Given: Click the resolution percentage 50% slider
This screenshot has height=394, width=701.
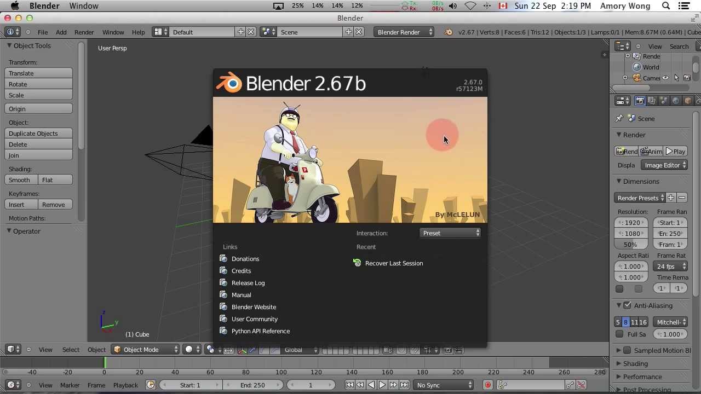Looking at the screenshot, I should tap(631, 245).
